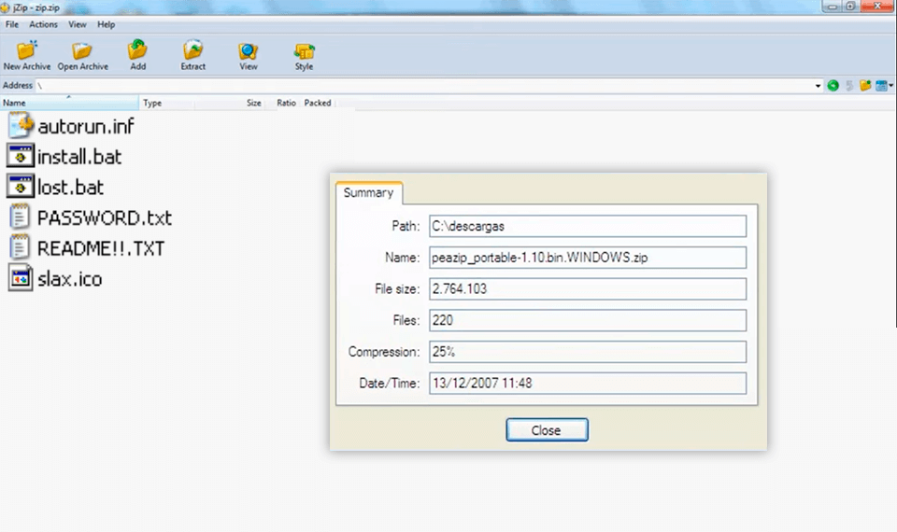
Task: Click the autorun.inf file name
Action: tap(86, 126)
